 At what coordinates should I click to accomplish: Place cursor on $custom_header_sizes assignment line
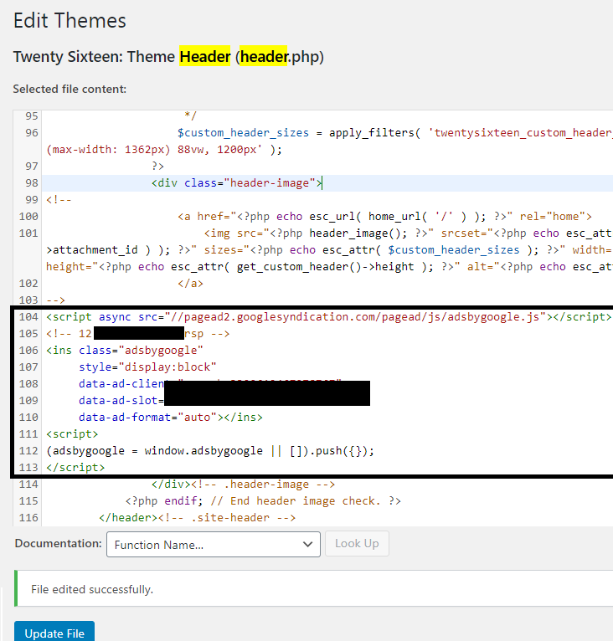click(x=395, y=133)
